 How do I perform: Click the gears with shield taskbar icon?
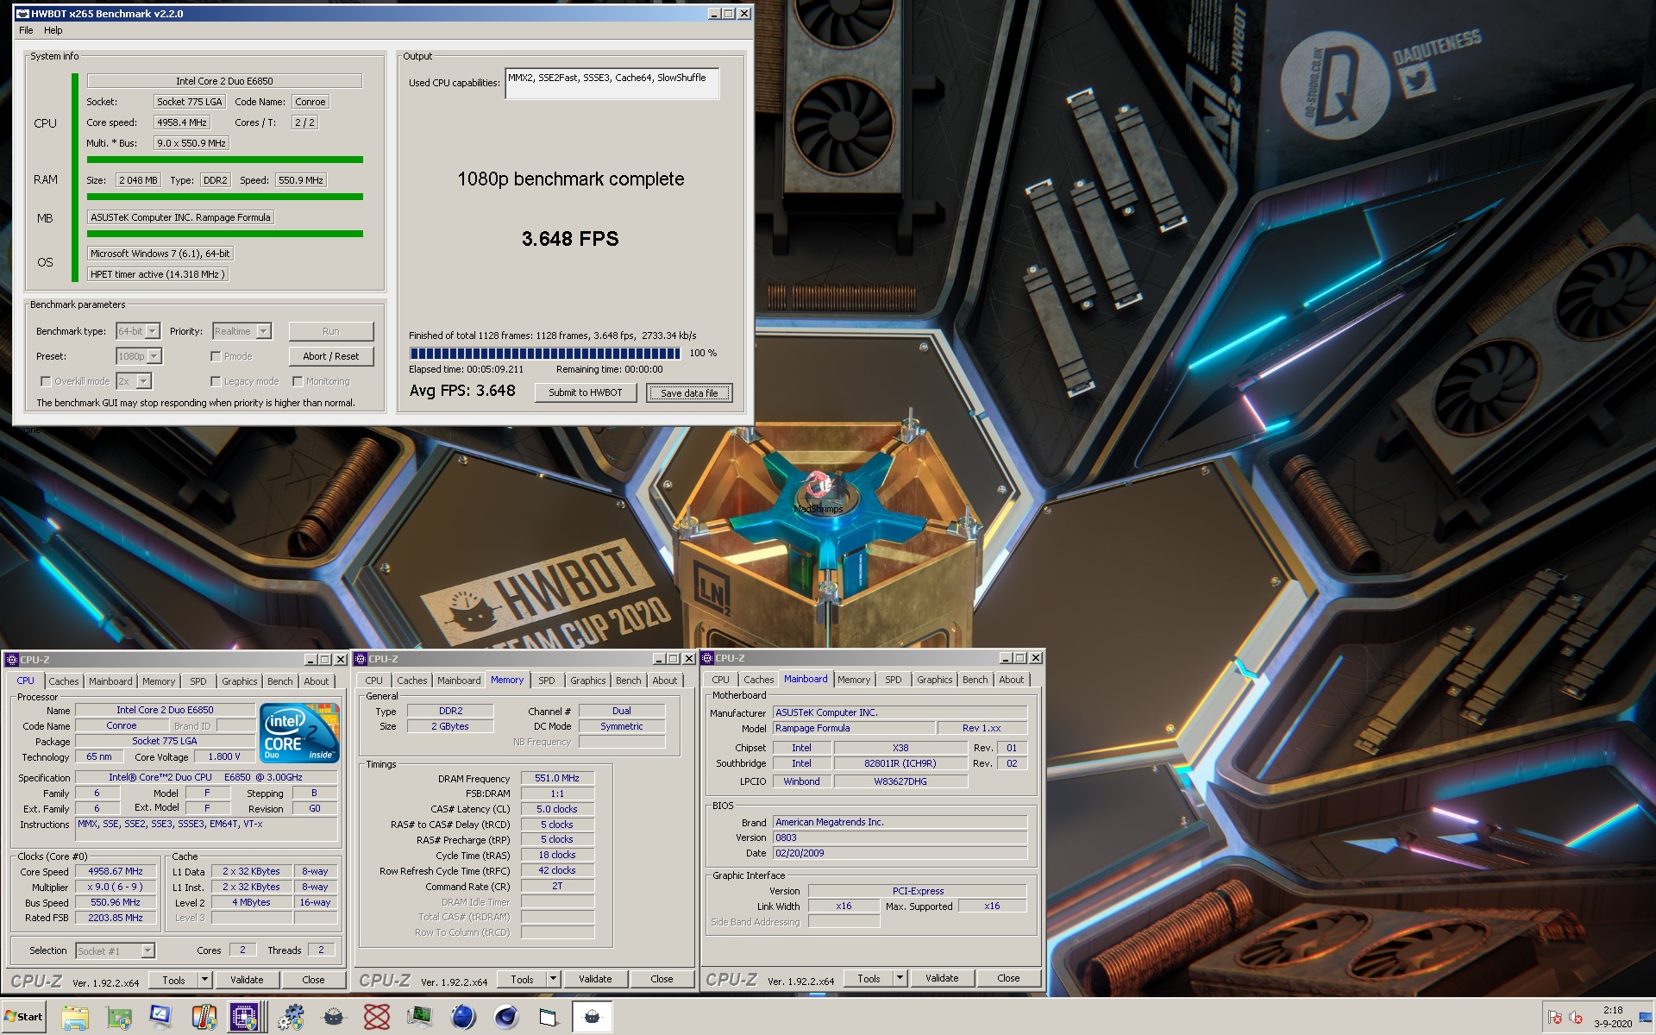click(291, 1017)
